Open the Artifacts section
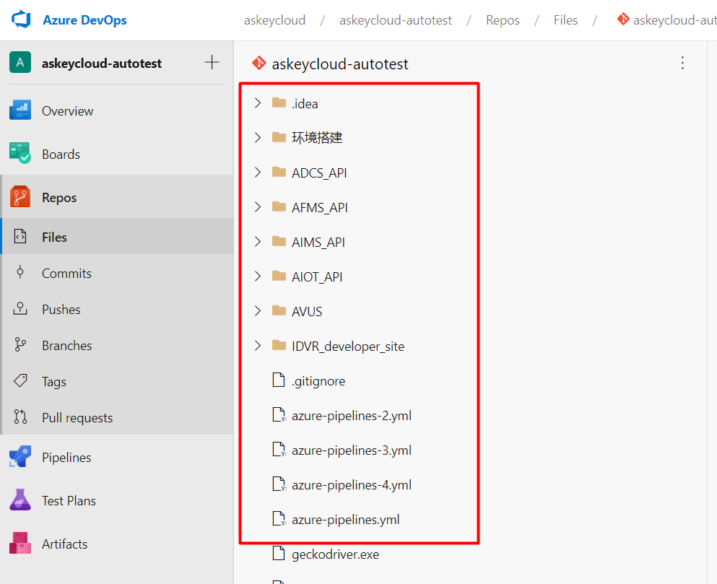 tap(65, 544)
